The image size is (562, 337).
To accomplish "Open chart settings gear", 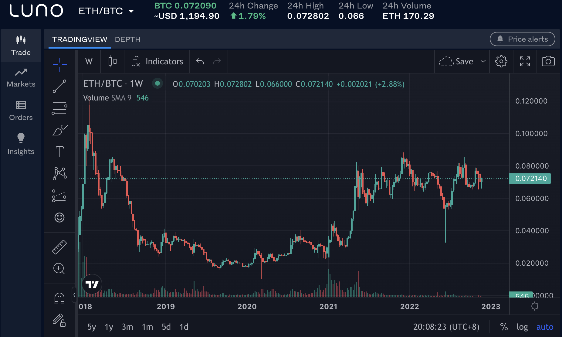I will 501,61.
